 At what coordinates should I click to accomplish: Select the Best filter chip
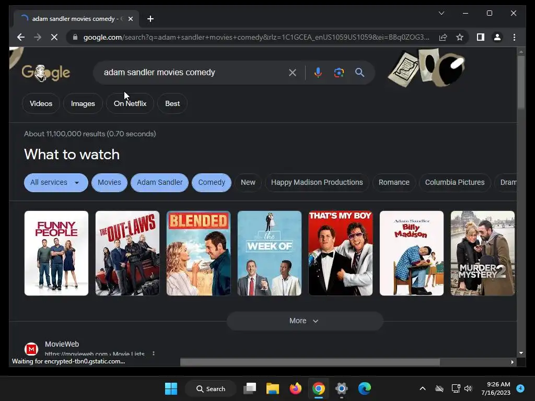click(x=172, y=103)
